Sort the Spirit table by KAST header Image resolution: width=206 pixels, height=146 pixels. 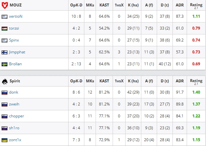104,81
